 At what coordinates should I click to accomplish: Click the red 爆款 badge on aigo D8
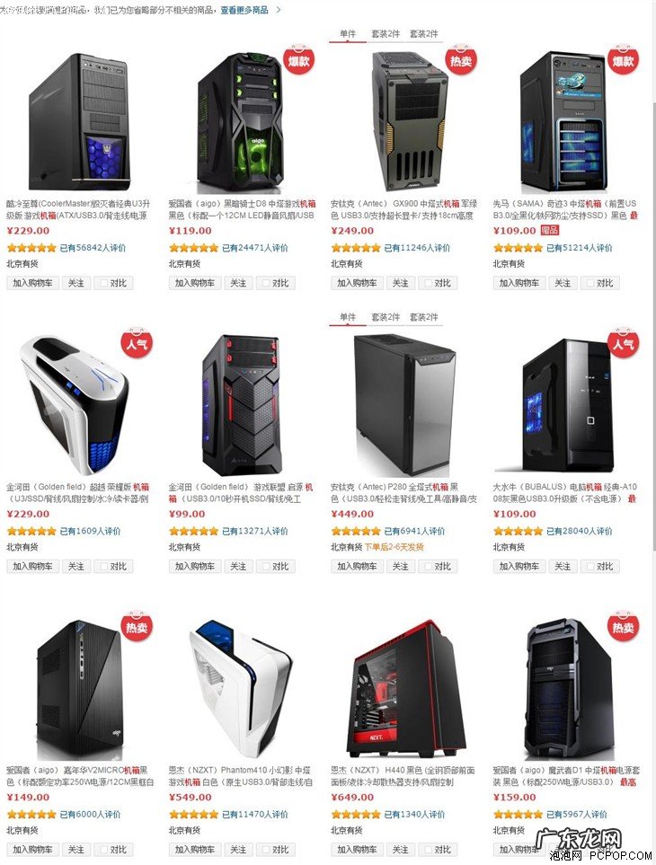pyautogui.click(x=298, y=59)
